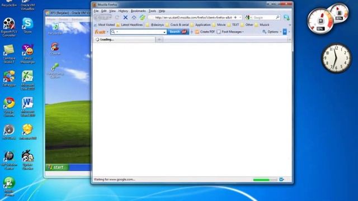
Task: Open the Crack & serial bookmark folder
Action: [177, 25]
